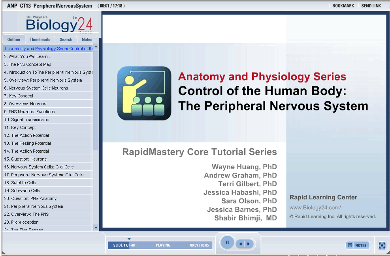Viewport: 390px width, 256px height.
Task: Click the Biology24 logo
Action: click(x=59, y=24)
